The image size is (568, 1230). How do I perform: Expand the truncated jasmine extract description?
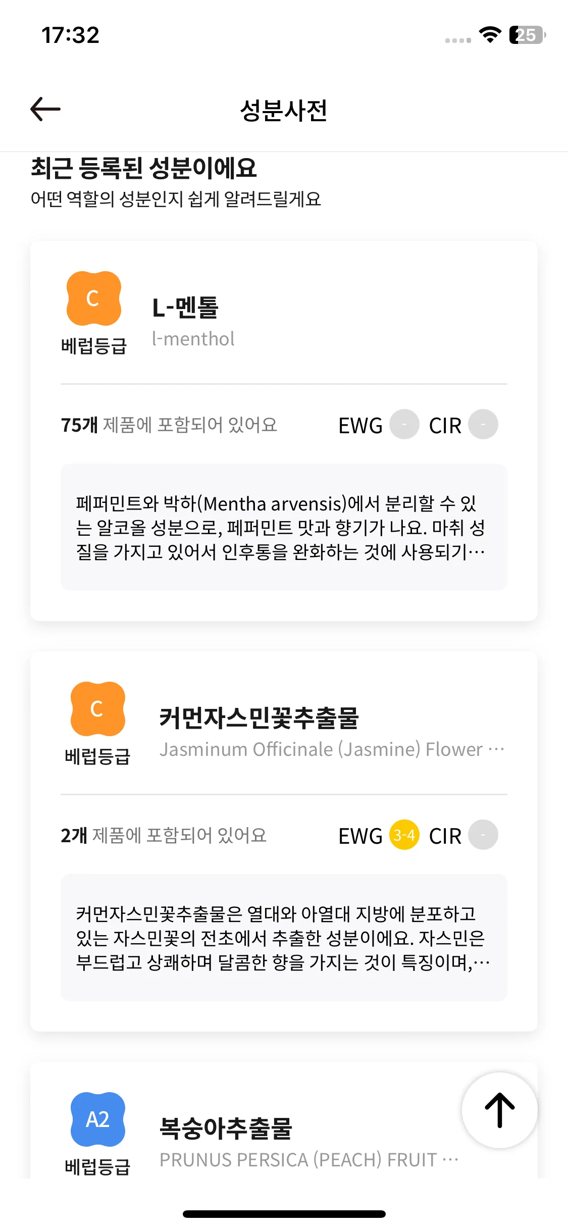click(284, 938)
